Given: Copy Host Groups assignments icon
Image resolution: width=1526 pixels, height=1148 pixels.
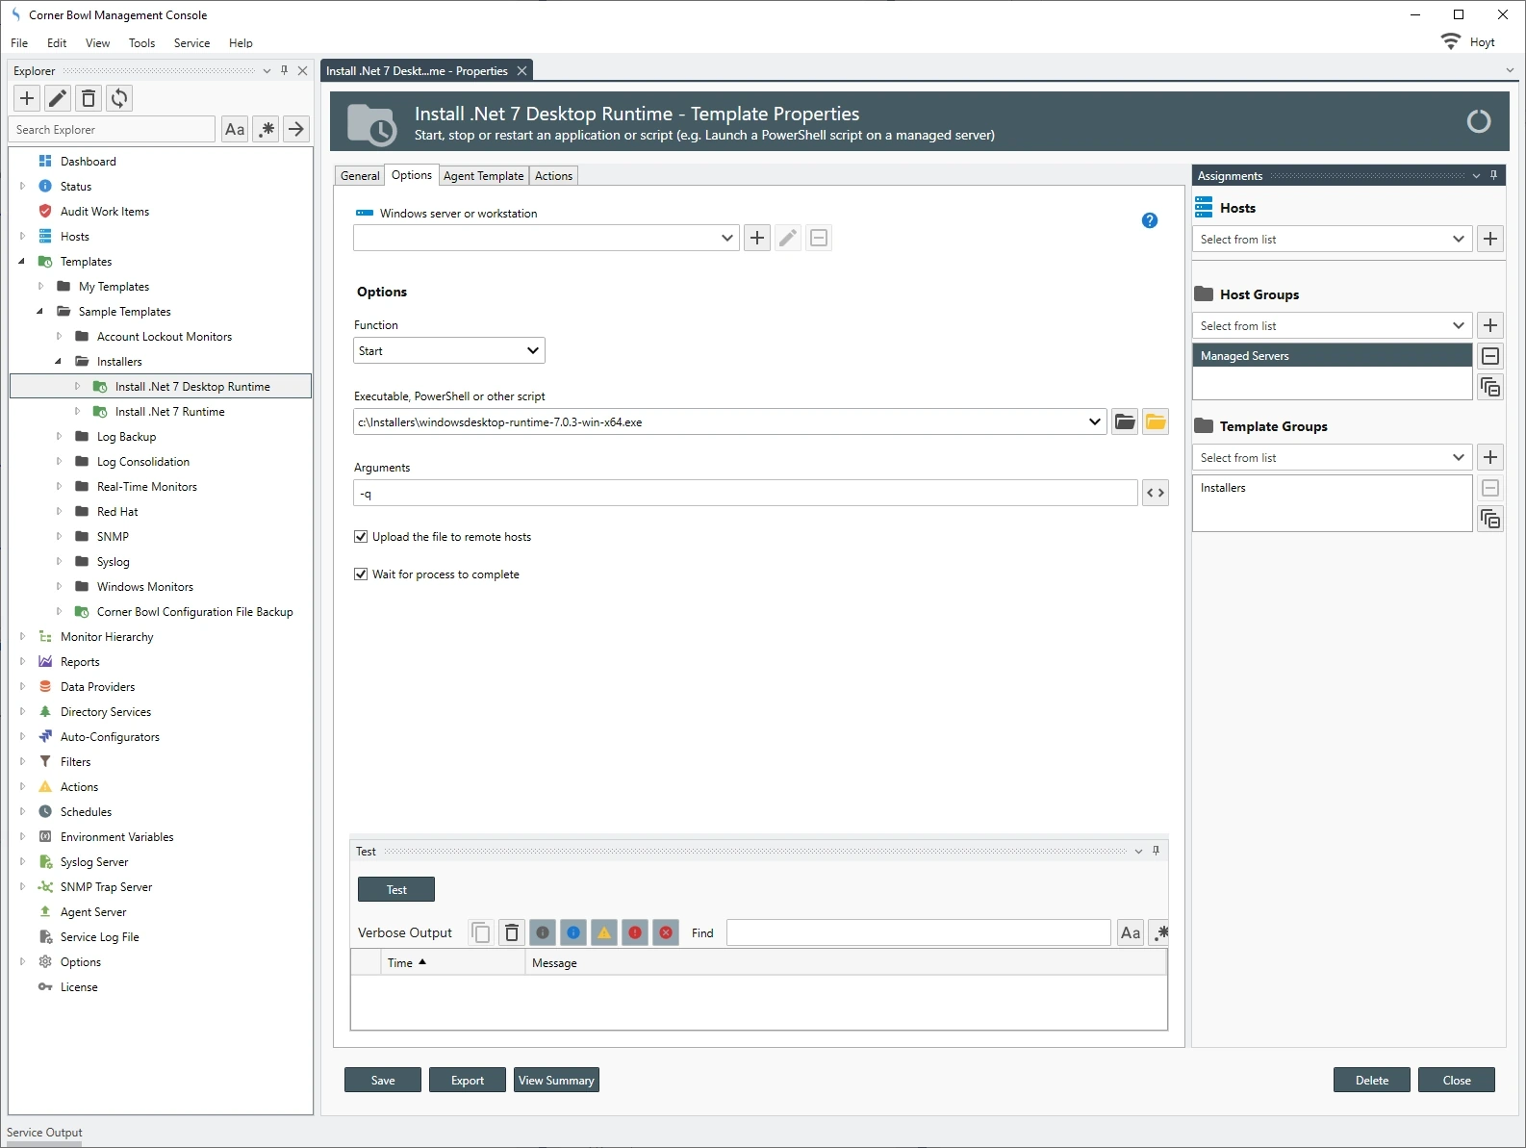Looking at the screenshot, I should (1490, 387).
